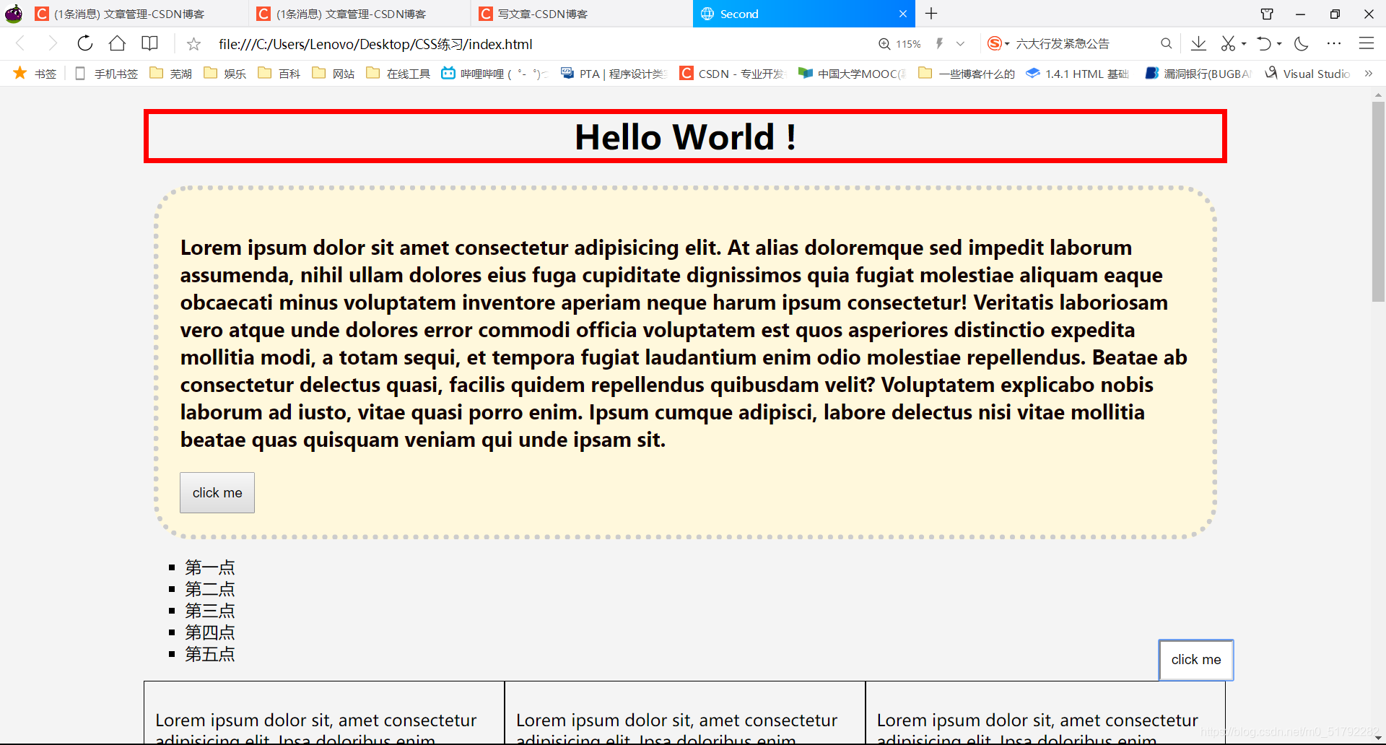Click the 第三点 list item
The image size is (1386, 745).
pyautogui.click(x=209, y=611)
